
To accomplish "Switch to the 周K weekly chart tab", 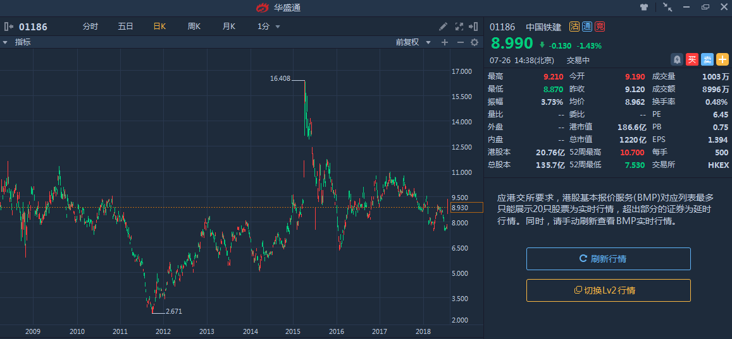I will 194,27.
